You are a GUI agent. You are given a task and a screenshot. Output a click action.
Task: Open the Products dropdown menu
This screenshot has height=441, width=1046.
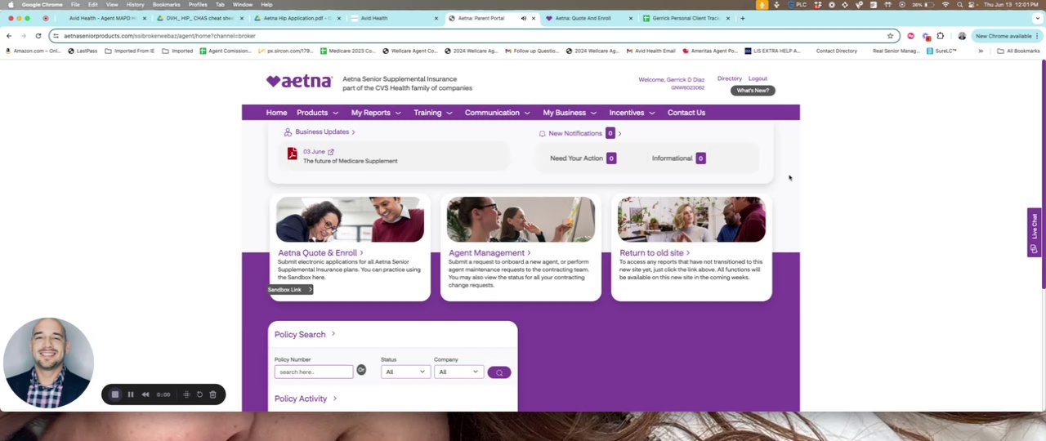click(x=316, y=113)
